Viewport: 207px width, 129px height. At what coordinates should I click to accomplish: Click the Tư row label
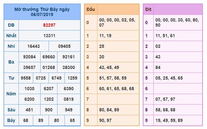tap(11, 78)
